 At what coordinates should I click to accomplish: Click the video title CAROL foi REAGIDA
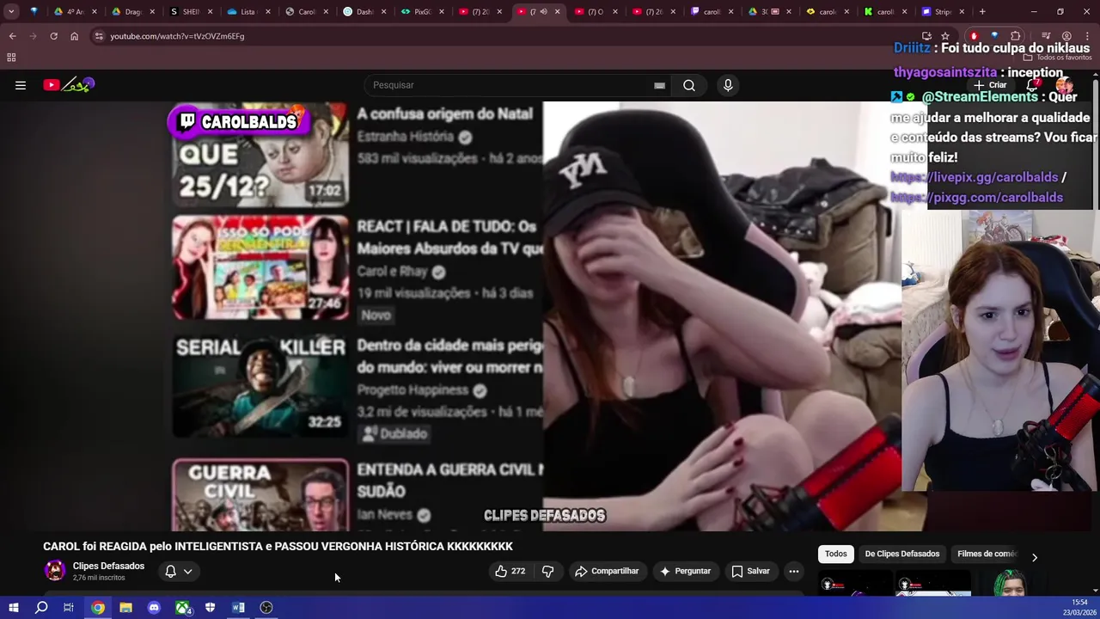pos(278,546)
